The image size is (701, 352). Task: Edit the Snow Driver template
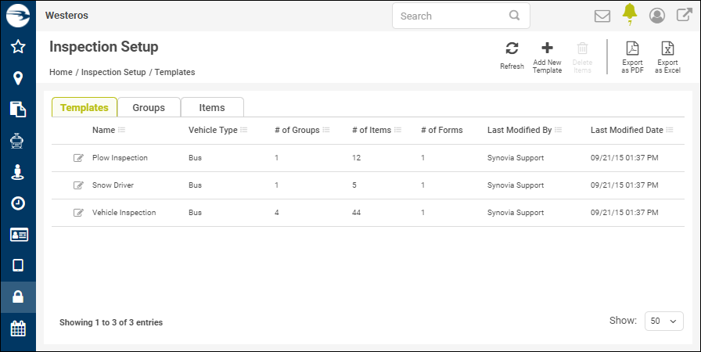[78, 185]
